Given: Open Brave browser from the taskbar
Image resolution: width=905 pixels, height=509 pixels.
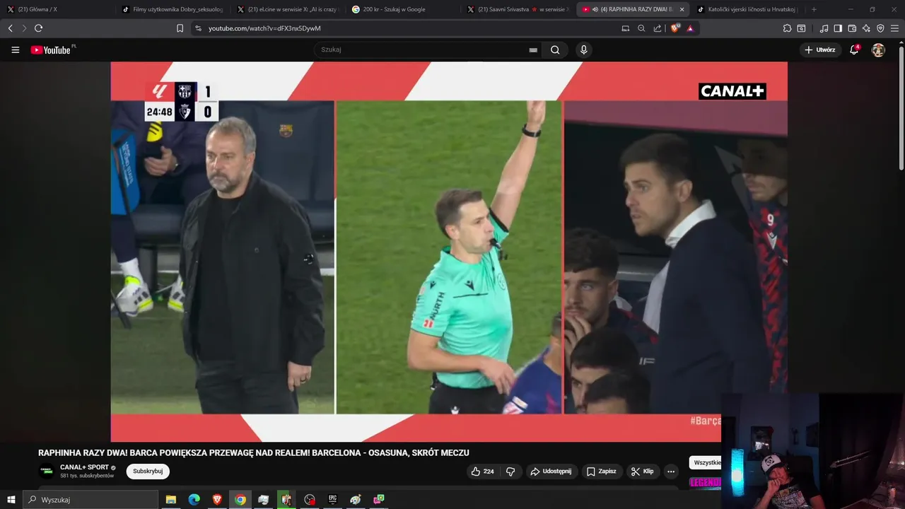Looking at the screenshot, I should tap(217, 500).
